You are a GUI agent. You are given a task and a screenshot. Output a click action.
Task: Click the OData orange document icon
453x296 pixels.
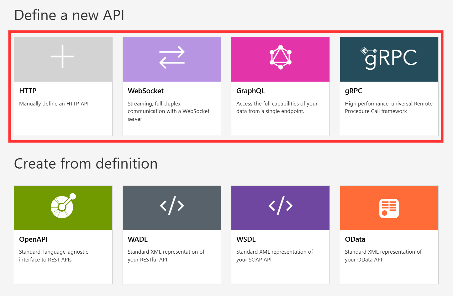click(x=389, y=208)
